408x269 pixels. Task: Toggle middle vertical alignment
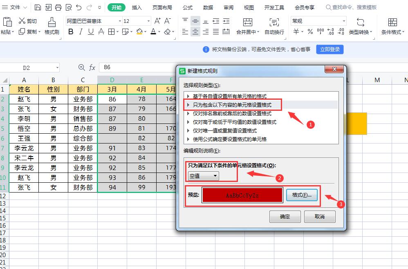coord(195,21)
